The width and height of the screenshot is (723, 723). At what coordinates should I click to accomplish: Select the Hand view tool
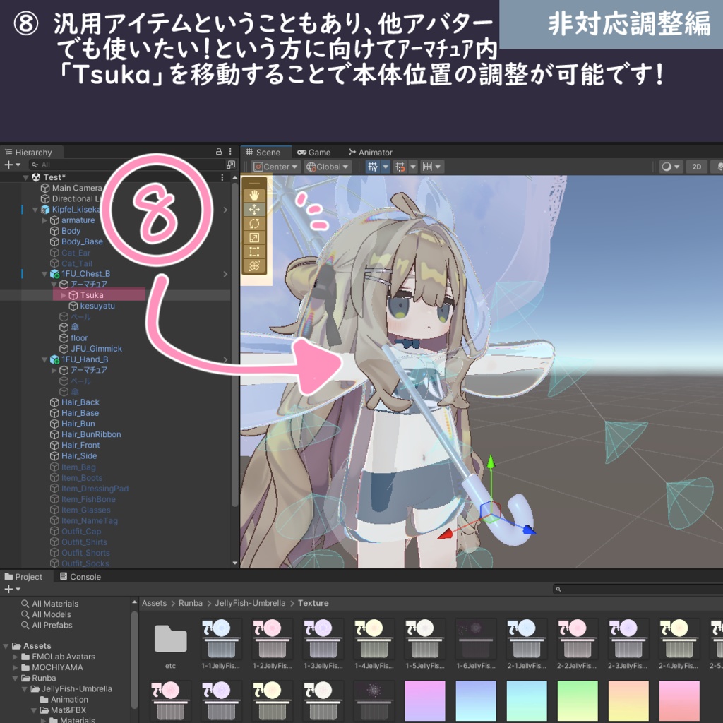coord(254,195)
